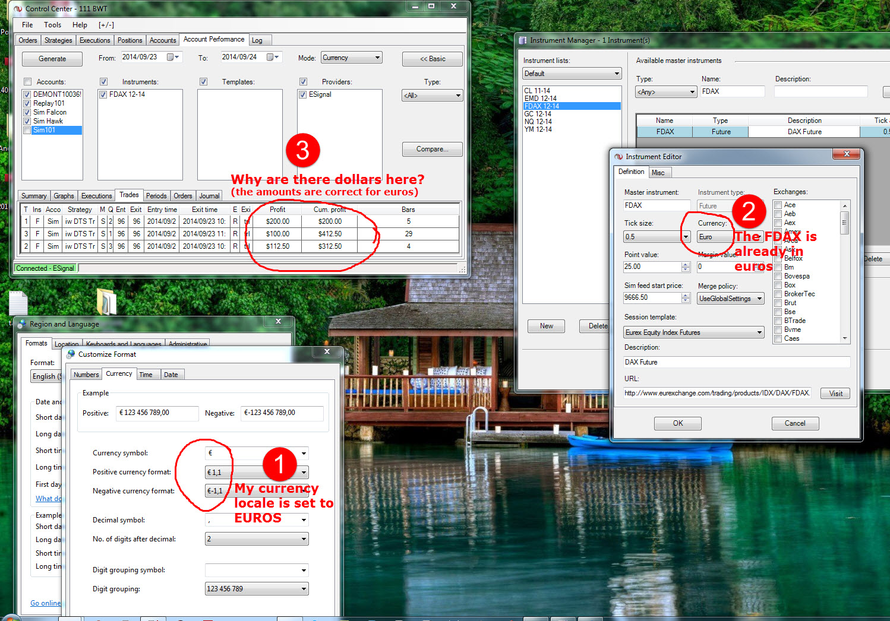
Task: Enable the BrokerTec exchange checkbox
Action: [x=778, y=294]
